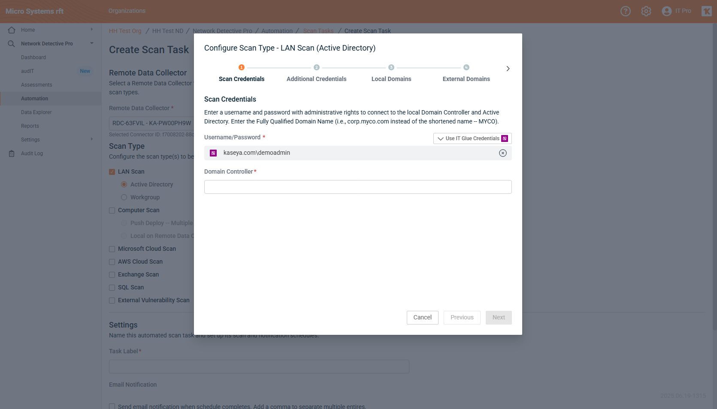Screen dimensions: 717x409
Task: Go to Additional Credentials step tab
Action: [317, 79]
